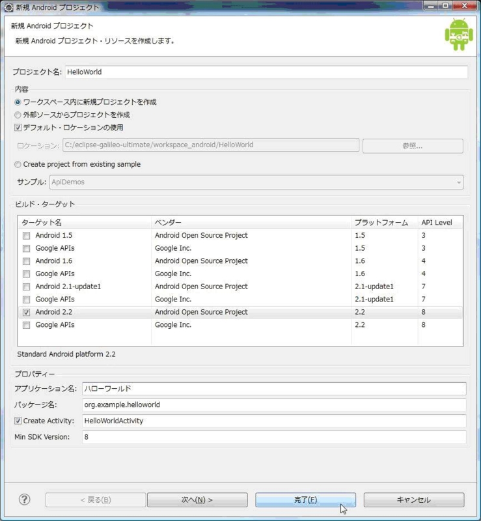Click the ターゲット名 column header
The height and width of the screenshot is (521, 481).
[x=85, y=222]
